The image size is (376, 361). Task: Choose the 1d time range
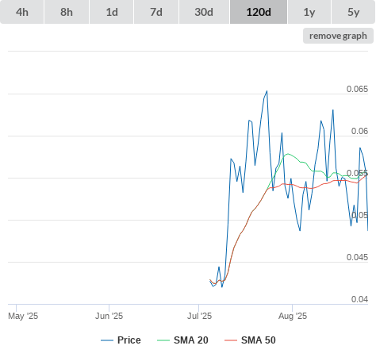(112, 12)
